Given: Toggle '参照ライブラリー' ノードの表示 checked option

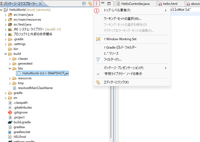Looking at the screenshot, I should (x=123, y=74).
